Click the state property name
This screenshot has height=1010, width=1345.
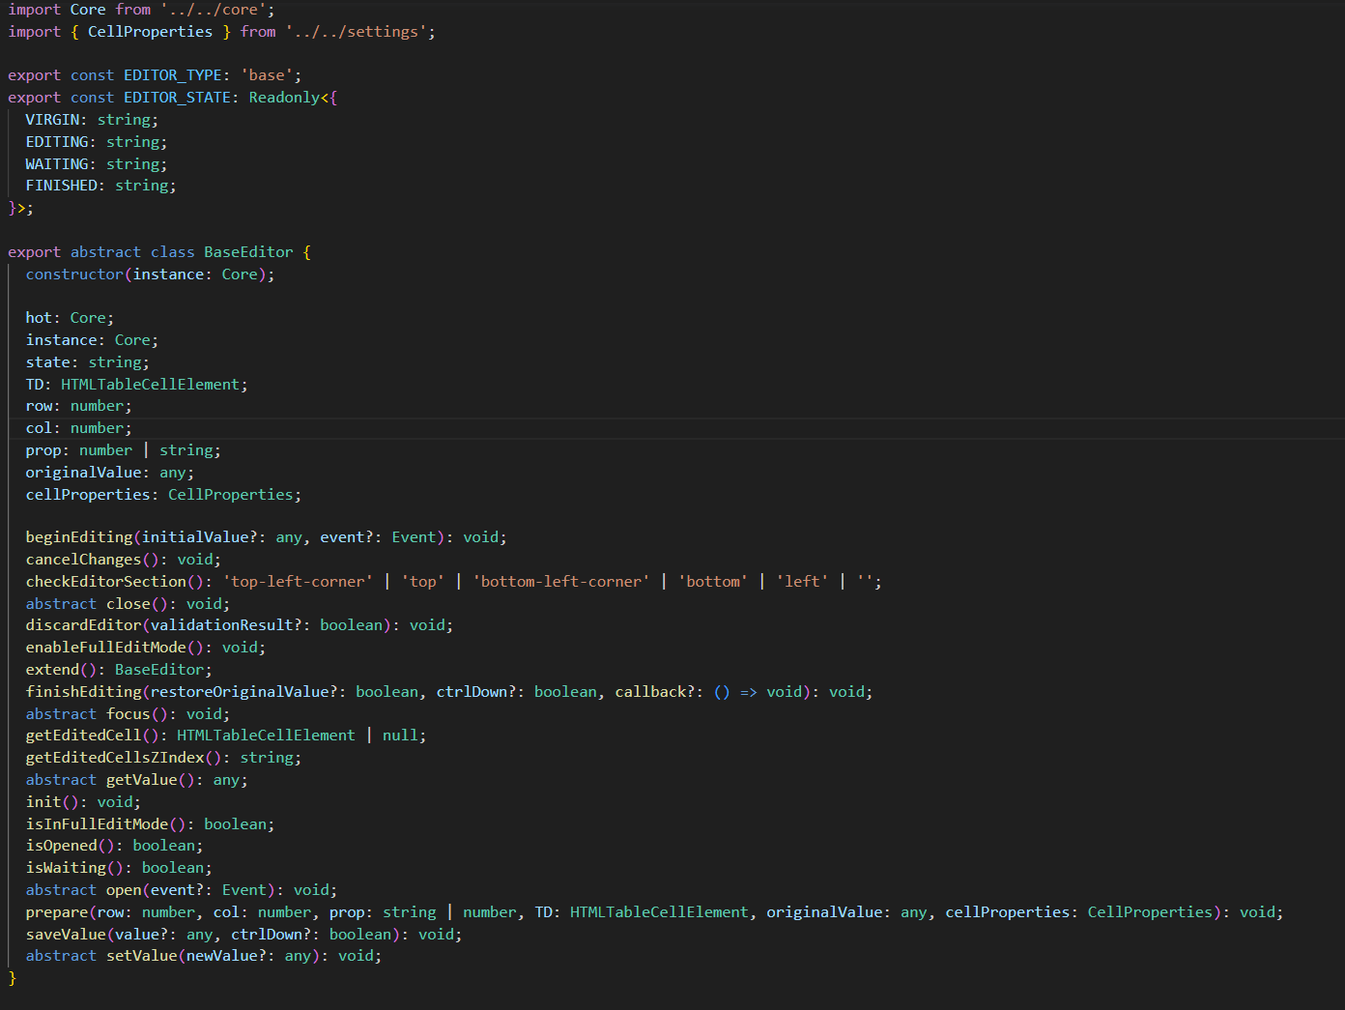(48, 362)
